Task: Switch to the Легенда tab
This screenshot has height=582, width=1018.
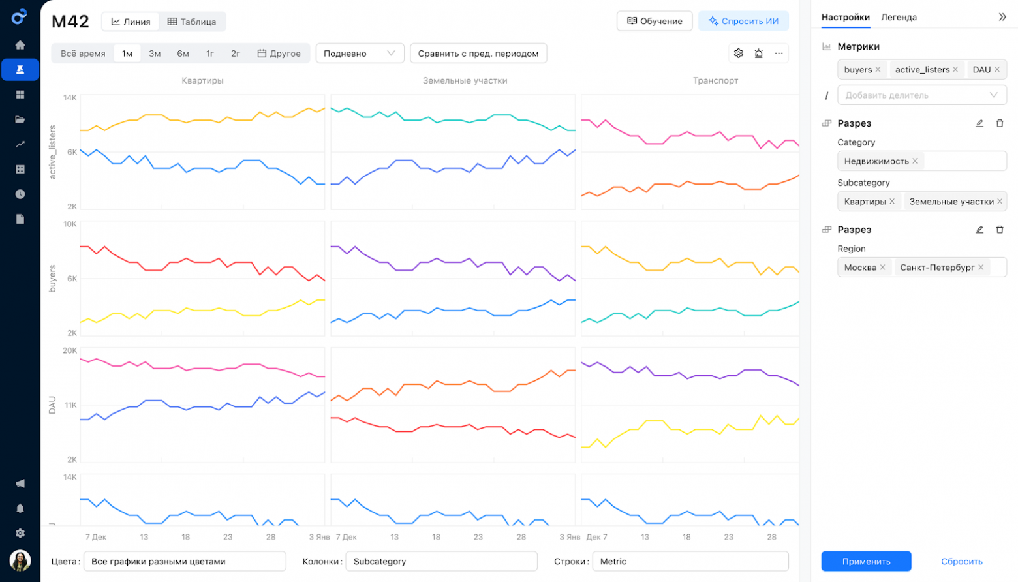Action: pyautogui.click(x=899, y=17)
